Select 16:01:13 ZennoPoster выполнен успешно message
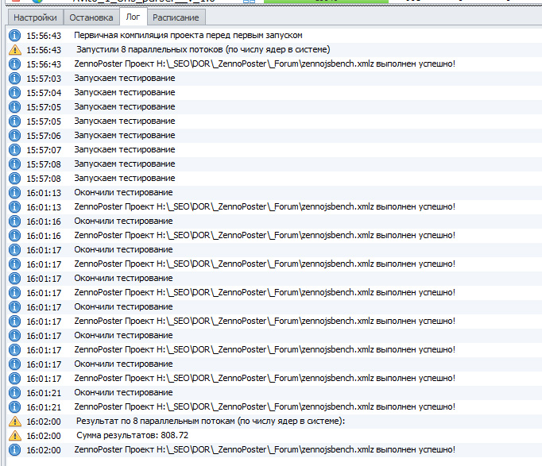Image resolution: width=542 pixels, height=466 pixels. coord(265,206)
